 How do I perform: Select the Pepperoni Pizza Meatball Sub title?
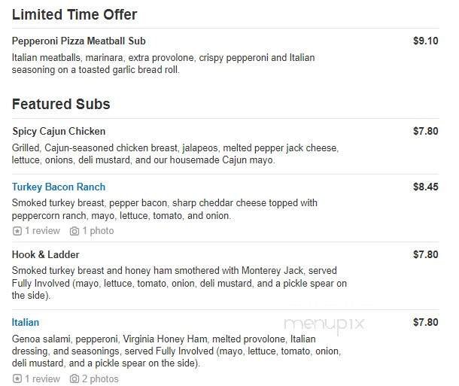coord(79,41)
